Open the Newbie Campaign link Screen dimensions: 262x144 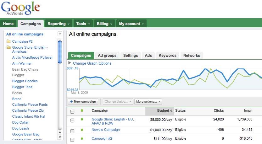coord(106,130)
